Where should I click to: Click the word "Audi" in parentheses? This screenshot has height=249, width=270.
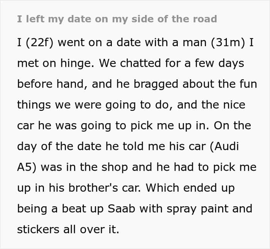[224, 147]
